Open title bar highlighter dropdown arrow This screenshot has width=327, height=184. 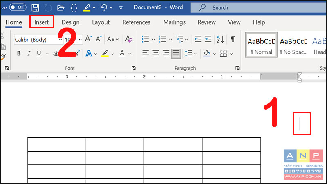pyautogui.click(x=94, y=8)
